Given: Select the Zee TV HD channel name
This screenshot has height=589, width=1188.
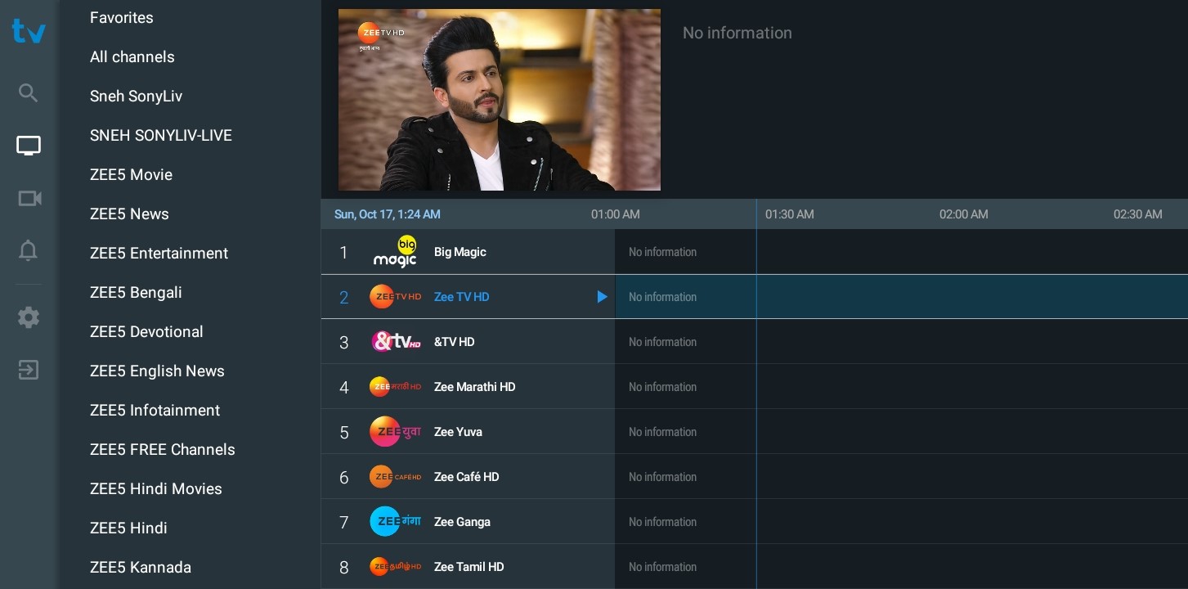Looking at the screenshot, I should click(x=462, y=297).
